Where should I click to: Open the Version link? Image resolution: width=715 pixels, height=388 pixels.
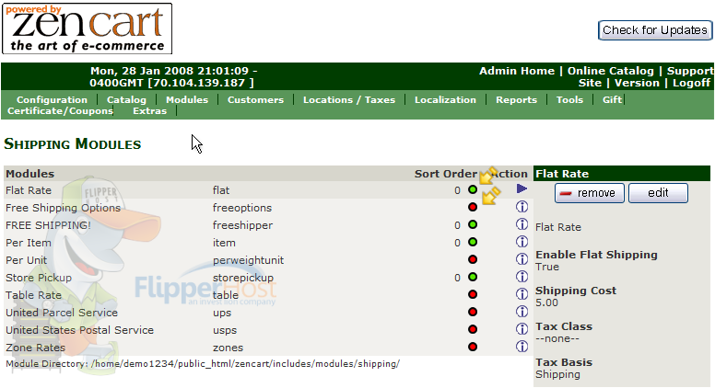coord(637,83)
